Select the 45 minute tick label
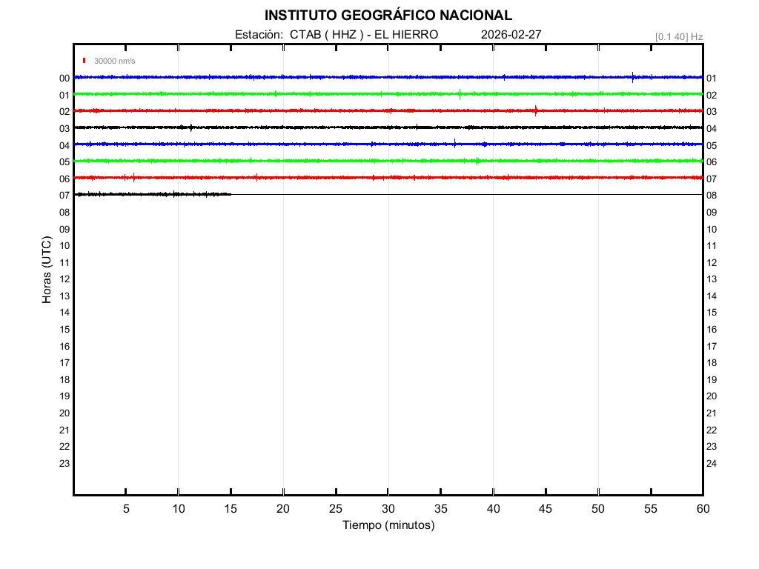This screenshot has height=569, width=759. 546,508
